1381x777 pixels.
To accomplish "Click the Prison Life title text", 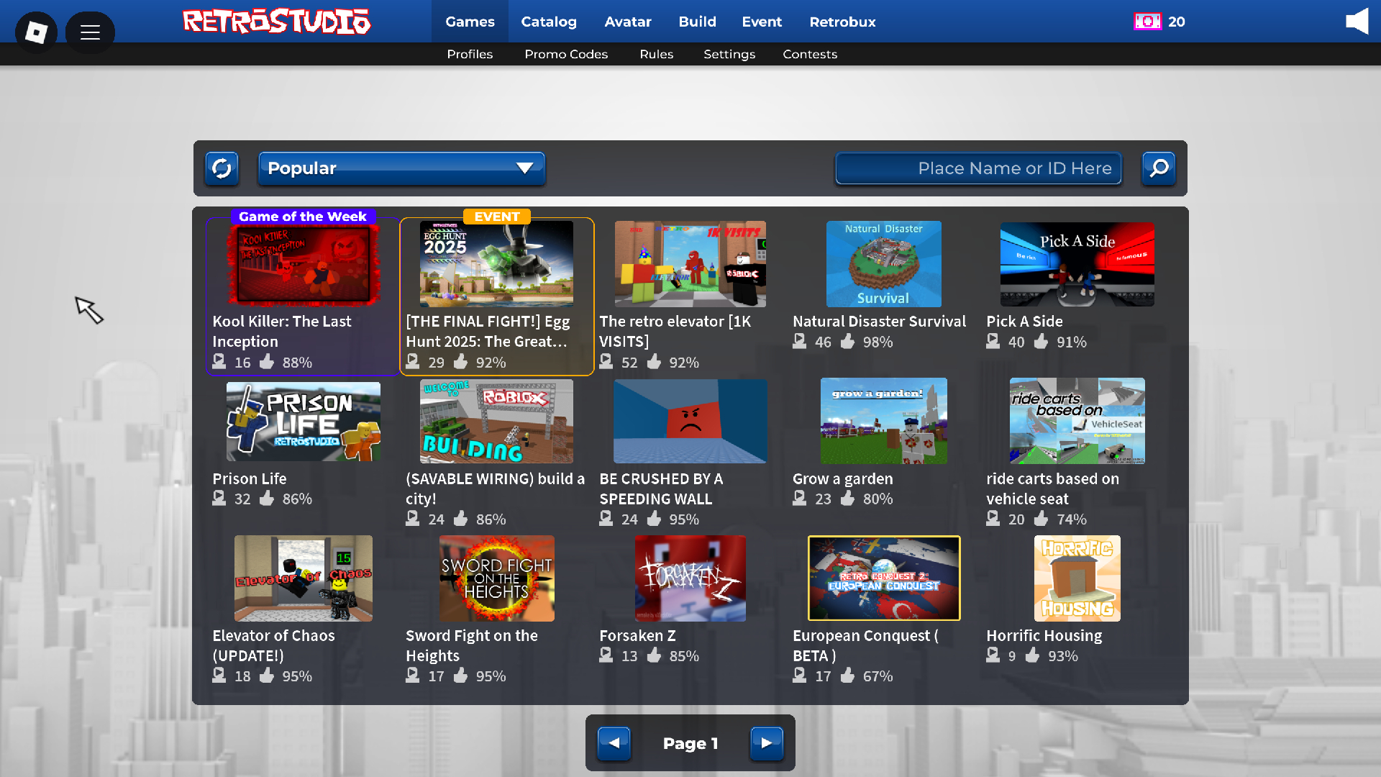I will pyautogui.click(x=249, y=479).
